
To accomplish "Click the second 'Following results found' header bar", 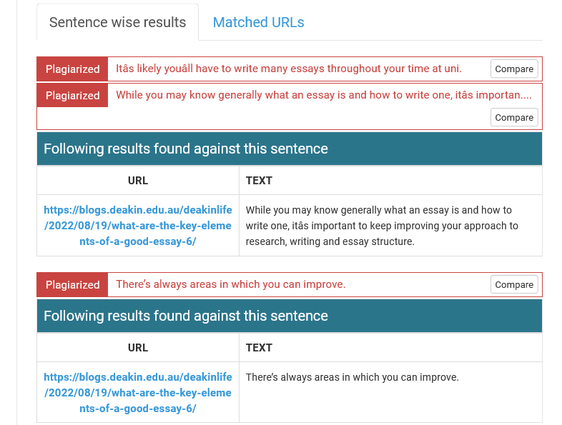I will pyautogui.click(x=289, y=316).
